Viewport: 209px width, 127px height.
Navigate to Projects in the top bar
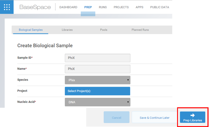click(121, 7)
